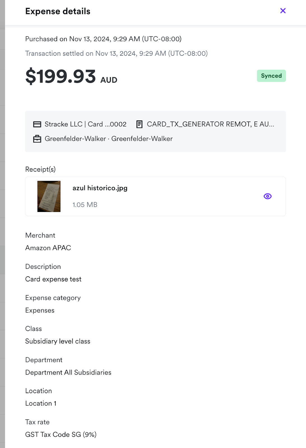The image size is (306, 448).
Task: Click the Card expense test description
Action: click(53, 279)
